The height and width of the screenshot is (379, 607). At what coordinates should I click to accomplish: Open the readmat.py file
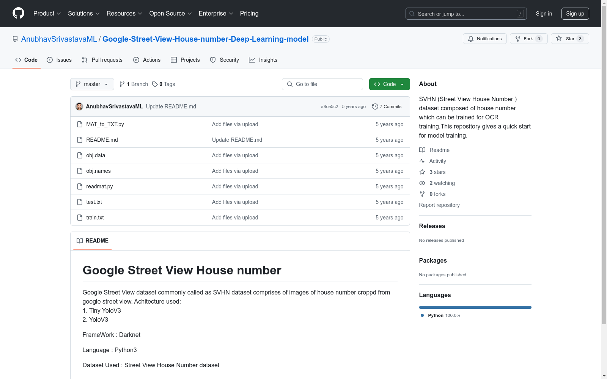point(99,186)
